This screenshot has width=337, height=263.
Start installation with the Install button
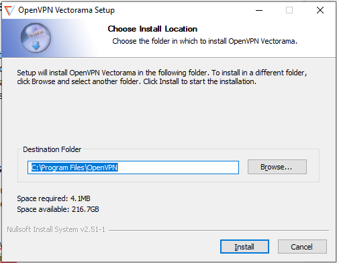tap(244, 247)
